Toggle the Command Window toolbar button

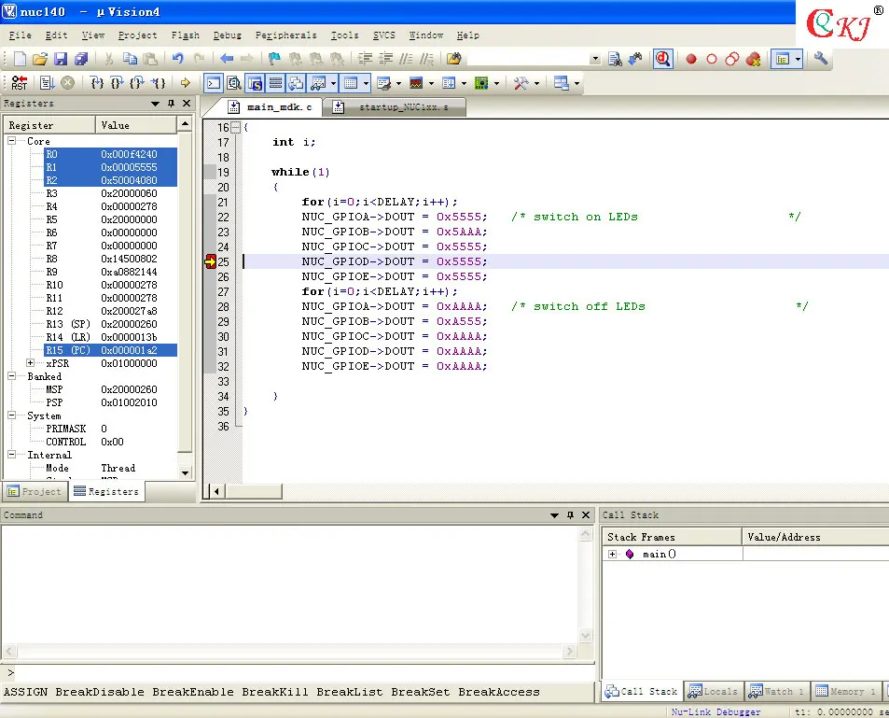pyautogui.click(x=214, y=83)
